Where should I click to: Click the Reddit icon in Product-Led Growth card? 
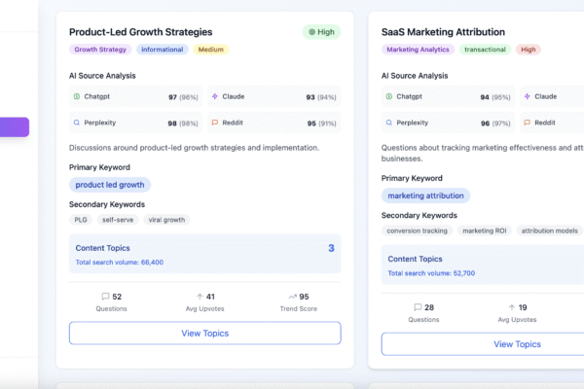[215, 123]
